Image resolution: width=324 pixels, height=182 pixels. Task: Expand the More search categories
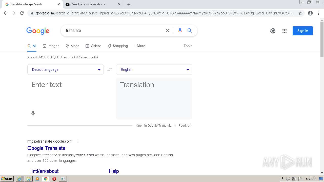tap(139, 46)
